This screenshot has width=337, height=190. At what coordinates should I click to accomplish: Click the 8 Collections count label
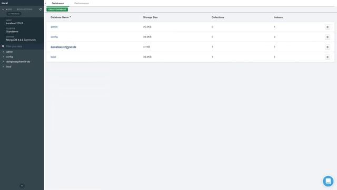25,9
